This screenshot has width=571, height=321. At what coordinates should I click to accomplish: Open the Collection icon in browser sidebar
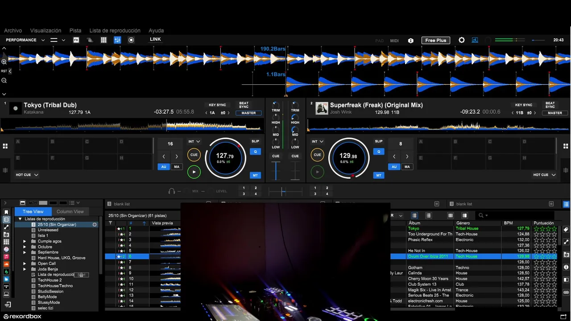click(x=6, y=212)
